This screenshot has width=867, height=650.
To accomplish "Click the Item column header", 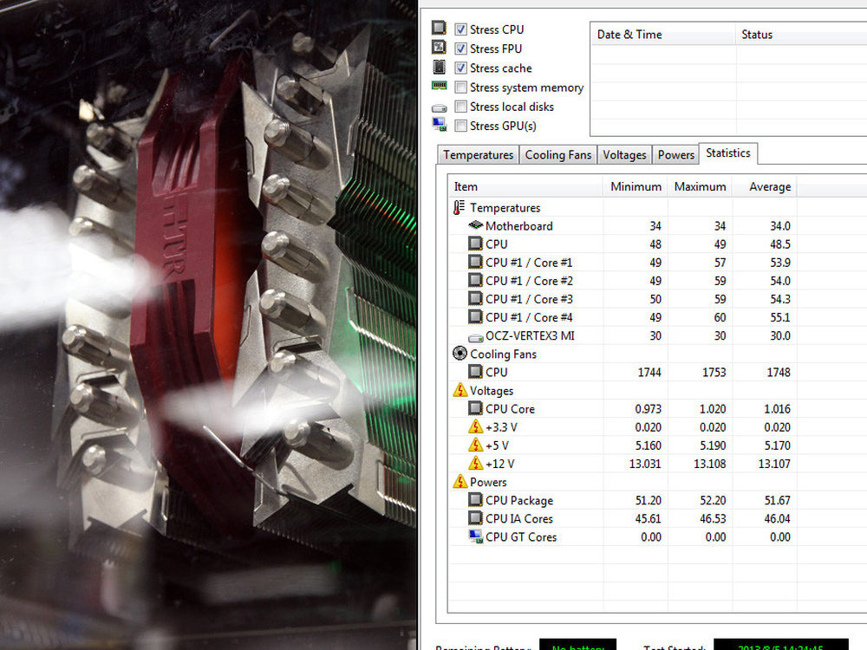I will coord(525,187).
